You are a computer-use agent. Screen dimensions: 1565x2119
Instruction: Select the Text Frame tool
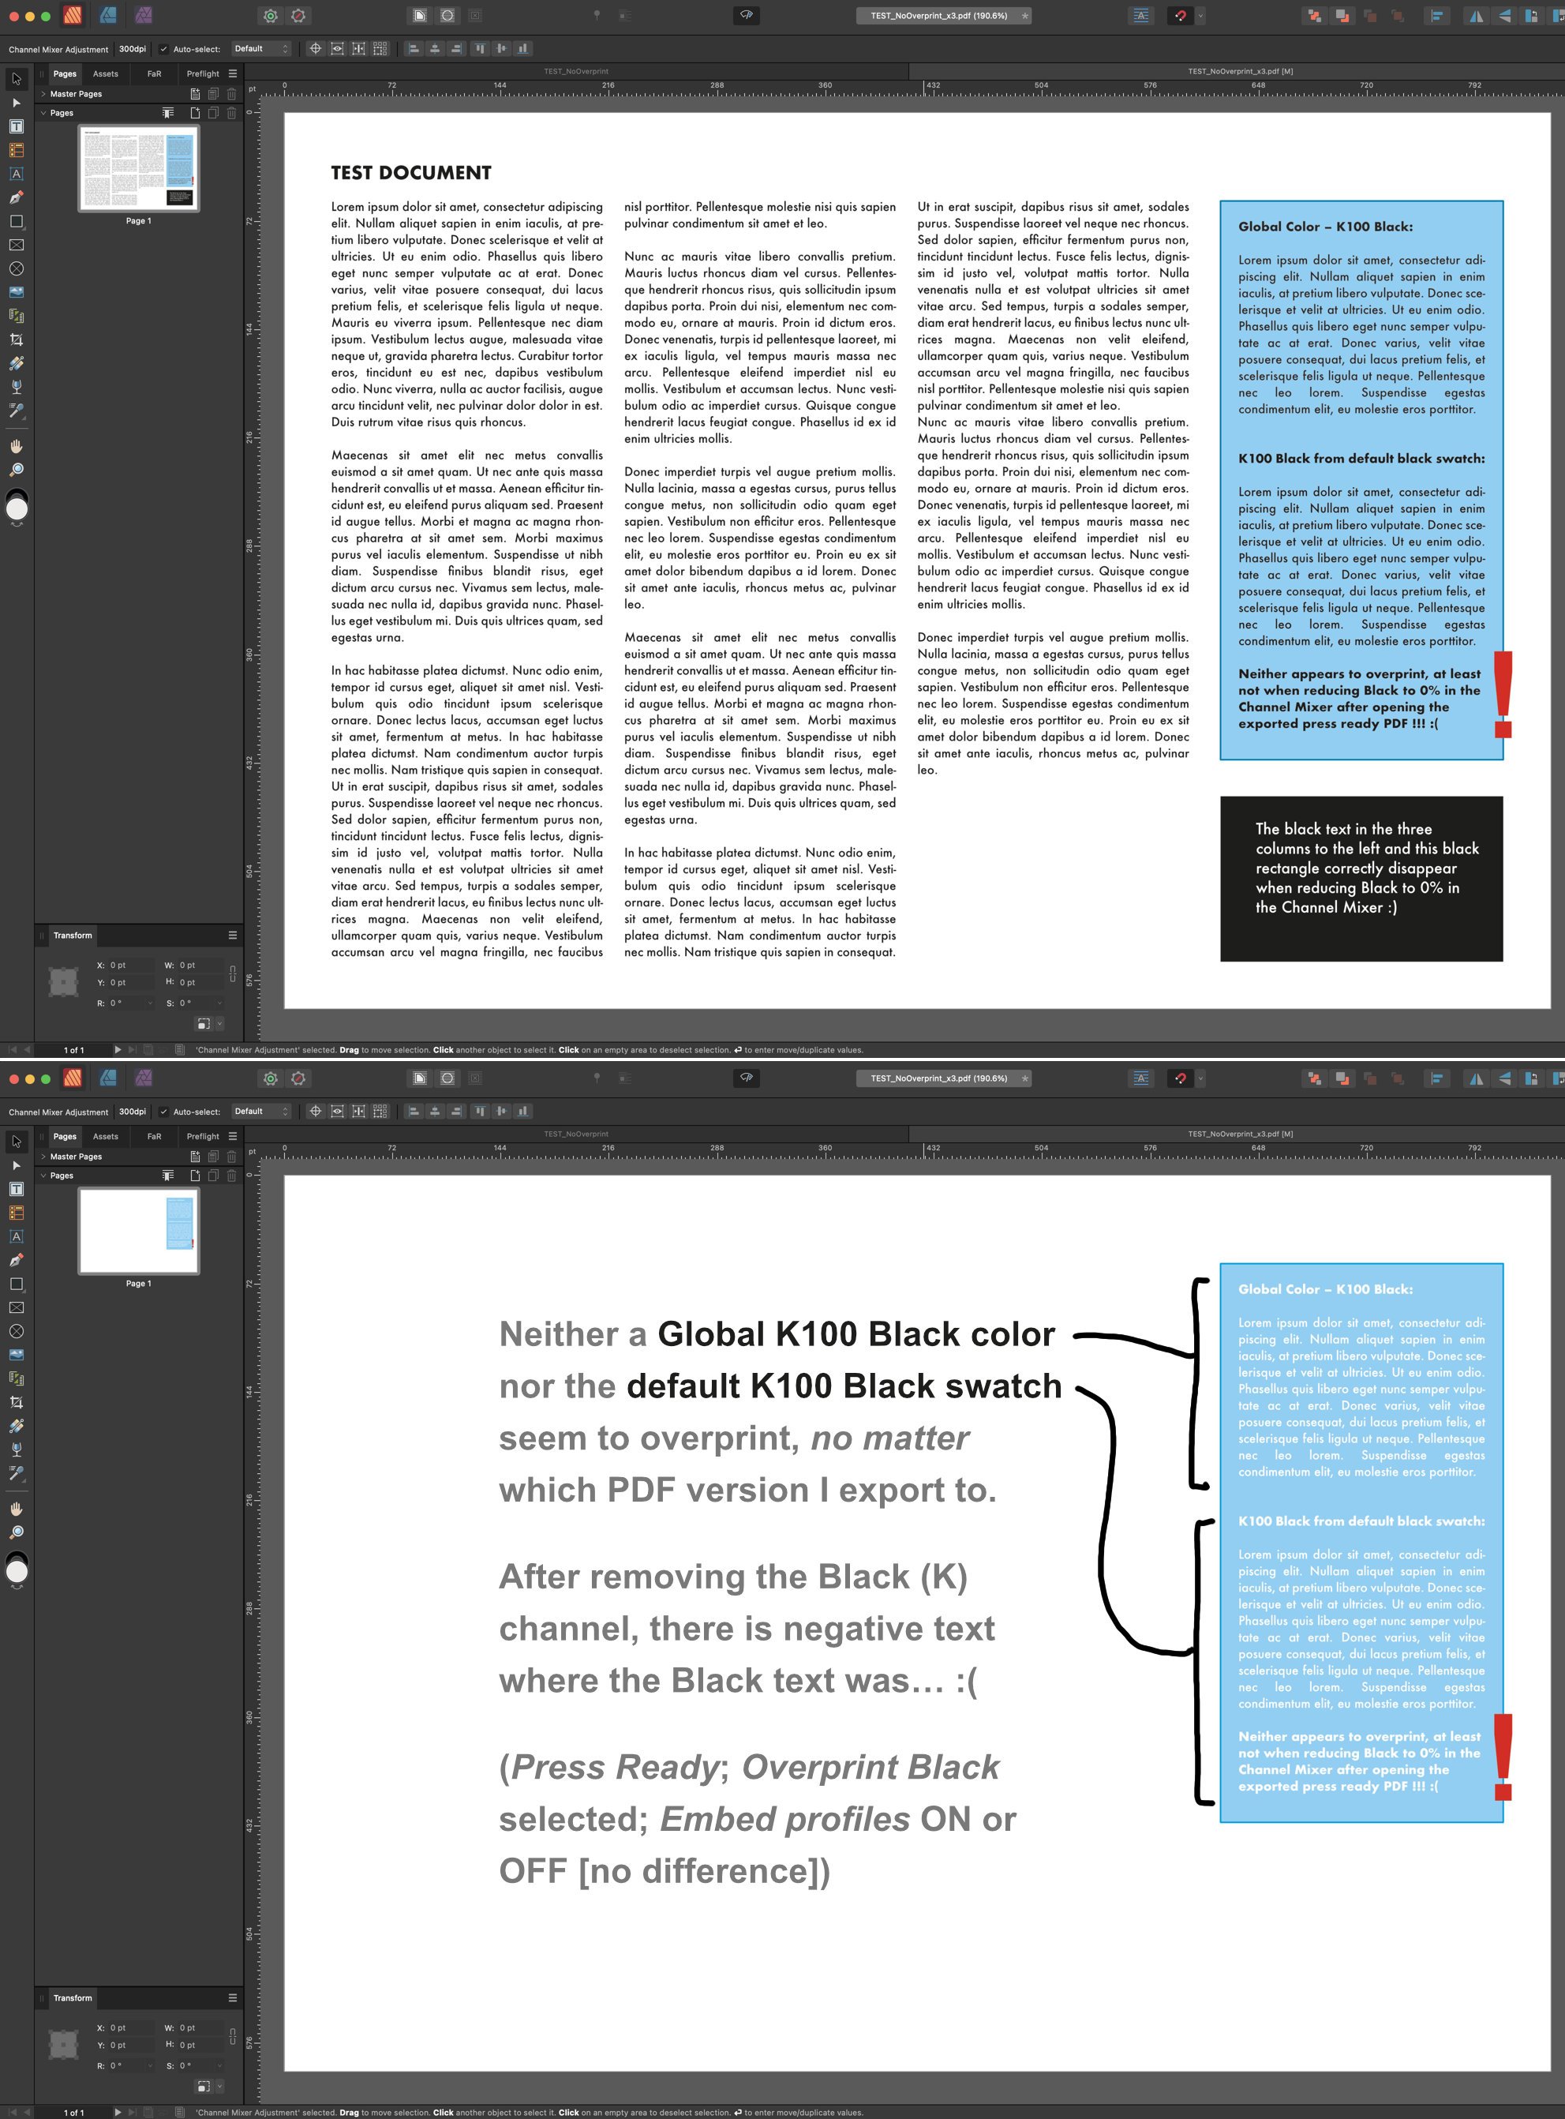coord(15,126)
